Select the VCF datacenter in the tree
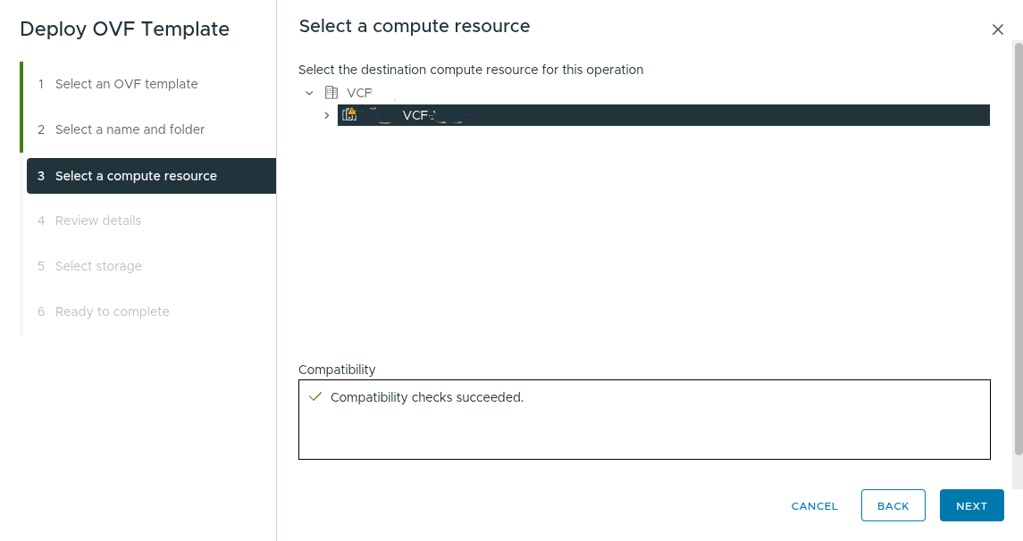 click(358, 93)
